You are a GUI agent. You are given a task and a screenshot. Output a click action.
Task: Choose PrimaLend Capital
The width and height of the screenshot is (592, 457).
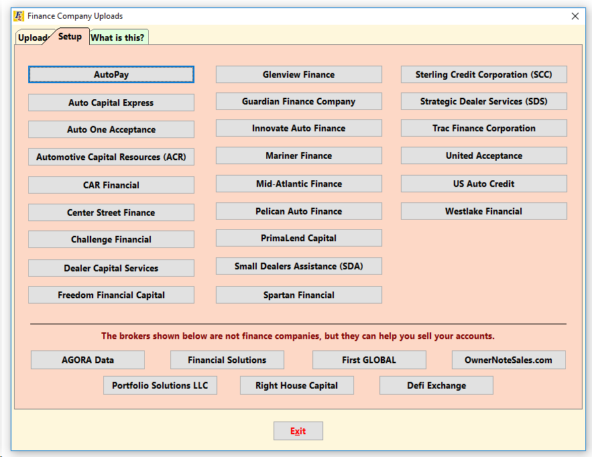point(299,238)
